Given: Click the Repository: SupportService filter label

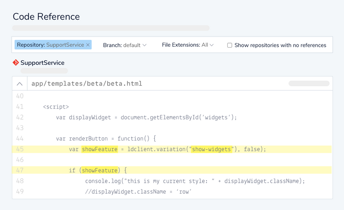Looking at the screenshot, I should click(50, 45).
